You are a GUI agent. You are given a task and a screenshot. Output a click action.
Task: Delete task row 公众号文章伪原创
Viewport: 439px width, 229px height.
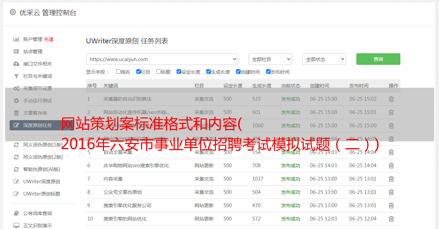[392, 192]
